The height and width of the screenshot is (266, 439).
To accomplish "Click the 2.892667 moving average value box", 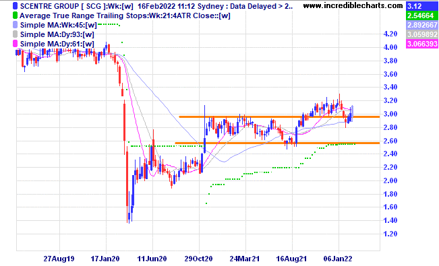I will click(x=422, y=25).
